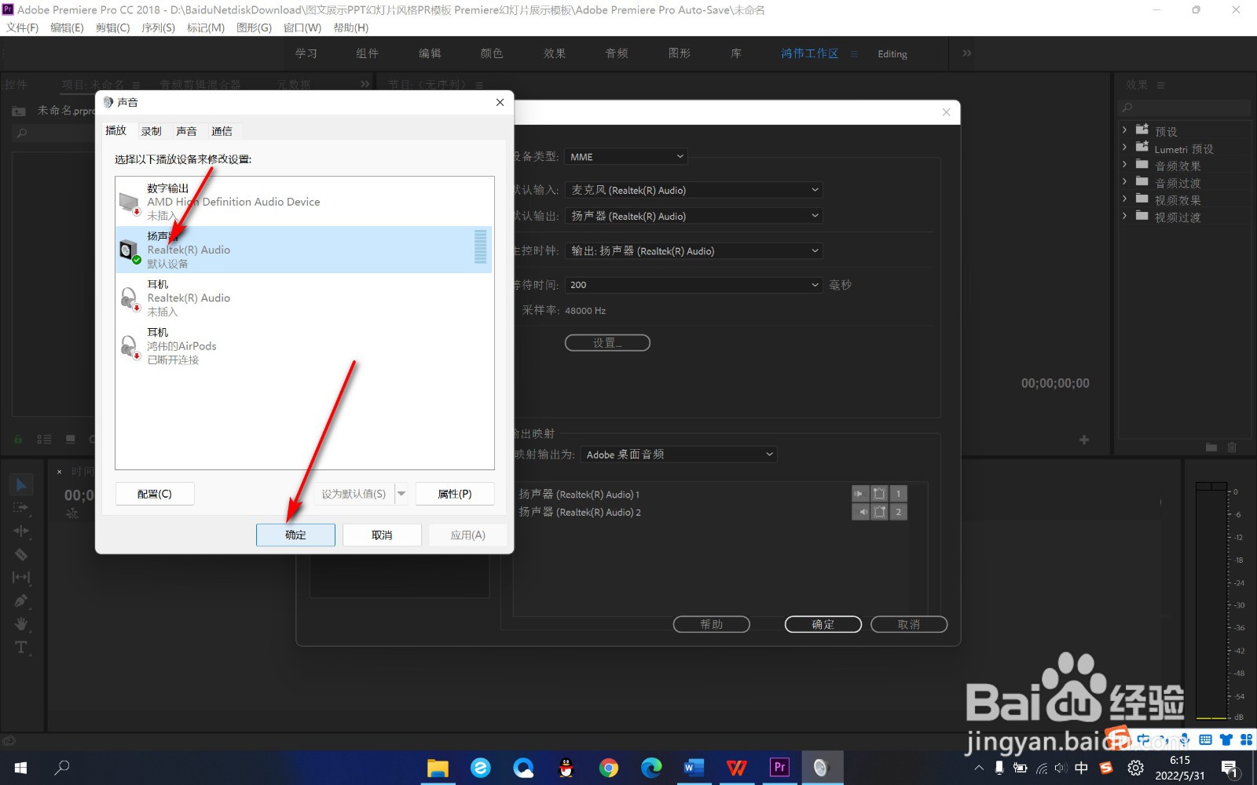Toggle snap icon in timeline panel

pos(71,513)
